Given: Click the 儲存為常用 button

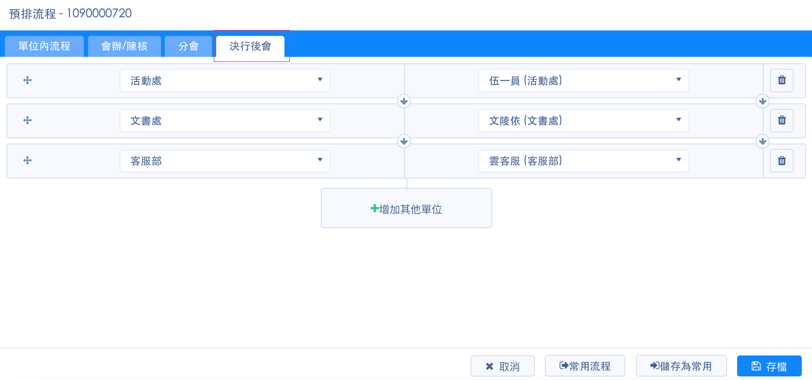Looking at the screenshot, I should click(681, 366).
